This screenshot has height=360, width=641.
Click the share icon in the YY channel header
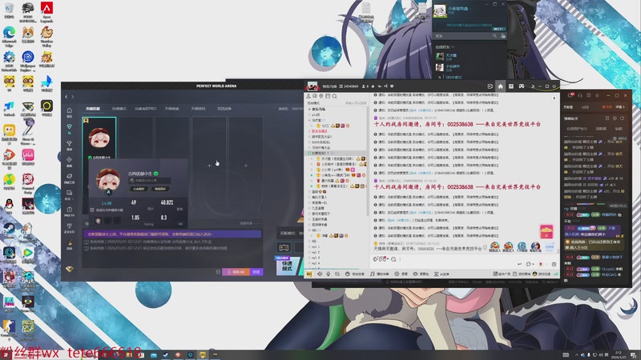pos(385,86)
